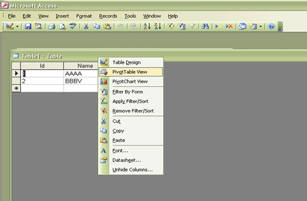Click the Id cell with value 2
The width and height of the screenshot is (307, 201).
42,81
